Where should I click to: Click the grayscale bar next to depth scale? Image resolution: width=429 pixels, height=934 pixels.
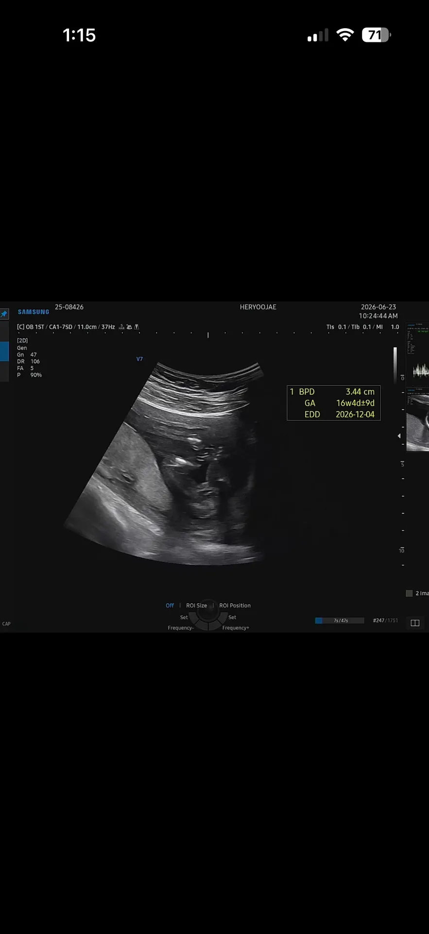point(395,365)
